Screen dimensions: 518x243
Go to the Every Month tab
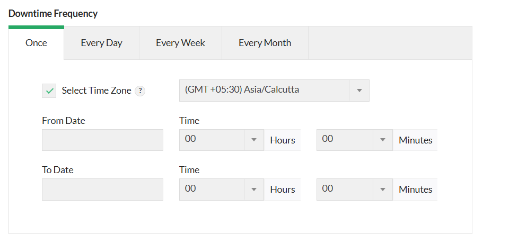coord(265,43)
